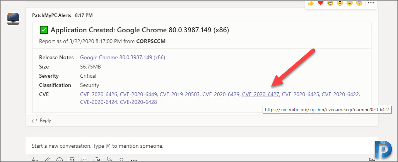This screenshot has height=162, width=398.
Task: Select the Critical severity value
Action: (x=88, y=76)
